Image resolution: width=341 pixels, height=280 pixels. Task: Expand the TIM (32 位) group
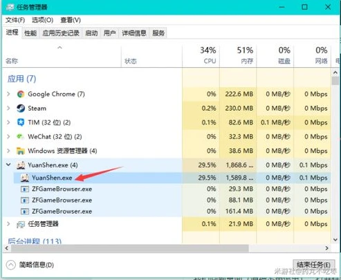[8, 122]
